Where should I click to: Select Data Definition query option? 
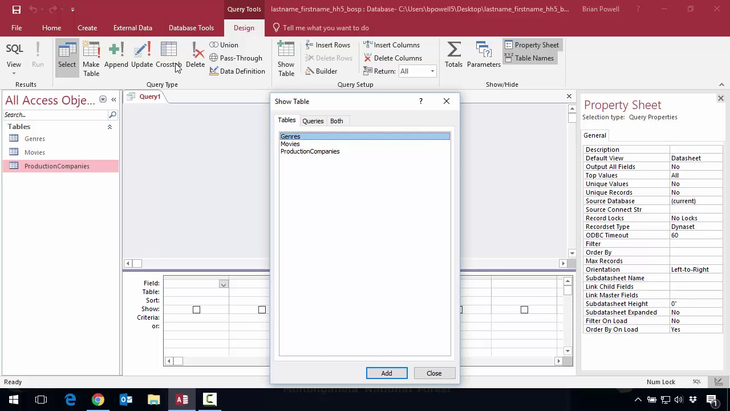237,71
